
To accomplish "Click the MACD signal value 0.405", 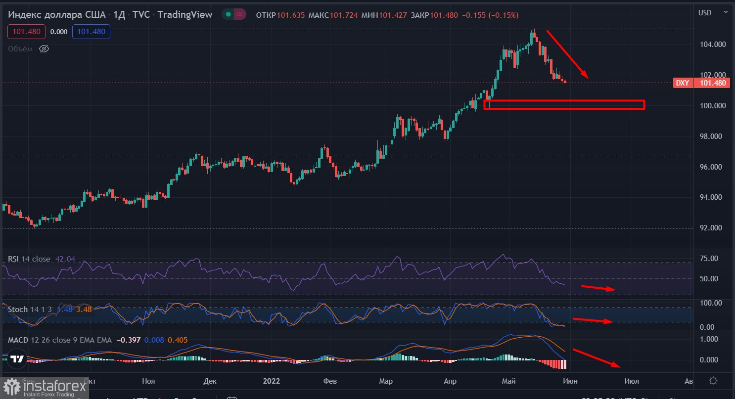I will click(178, 340).
